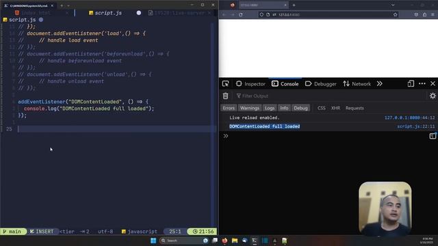
Task: Close the C:\WINDOWS\system32\cmd.exe terminal tab
Action: (52, 5)
